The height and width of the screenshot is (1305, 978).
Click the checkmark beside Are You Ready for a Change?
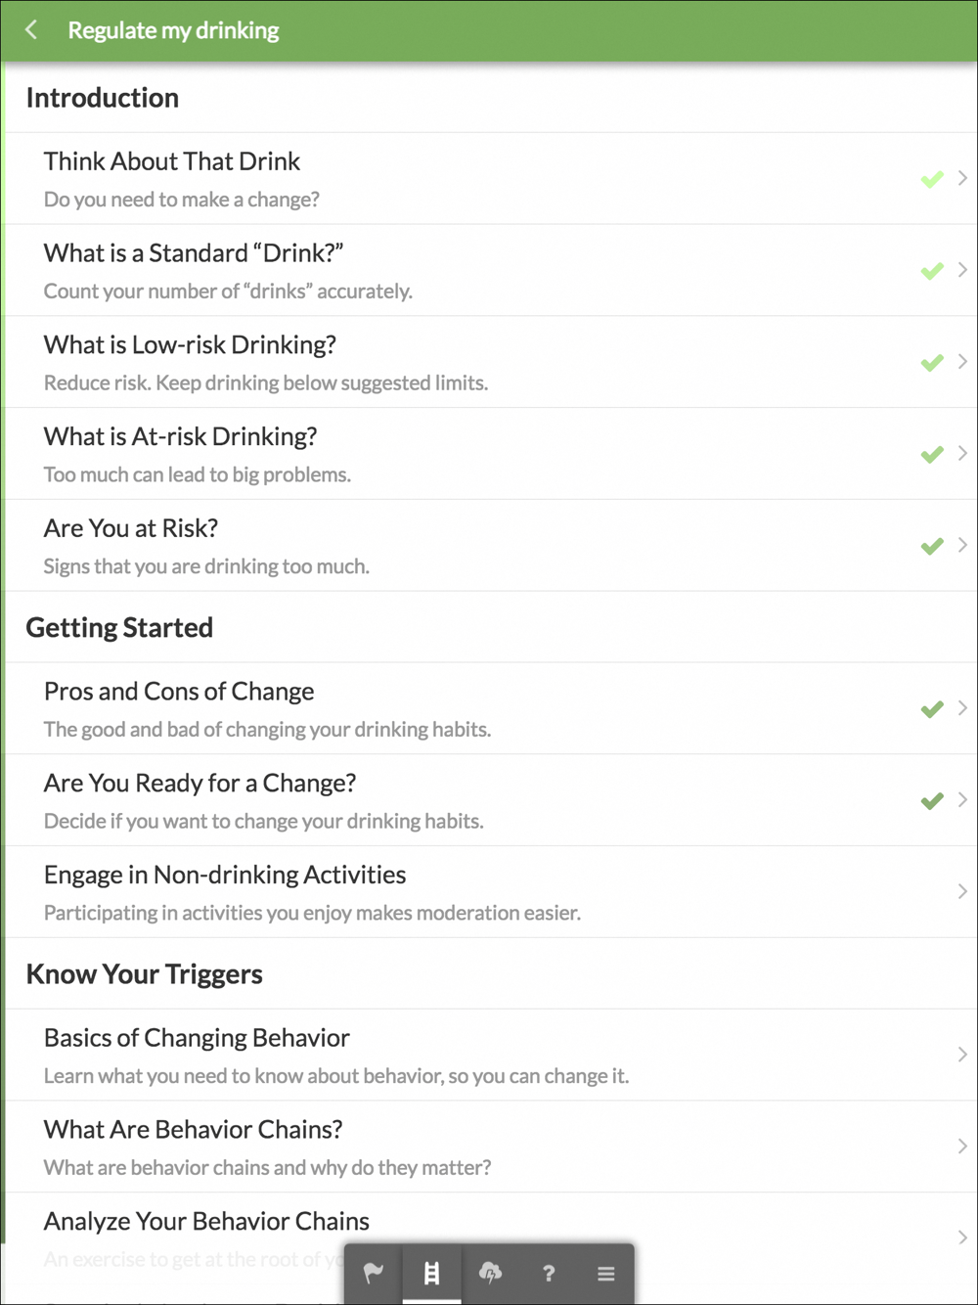(932, 801)
